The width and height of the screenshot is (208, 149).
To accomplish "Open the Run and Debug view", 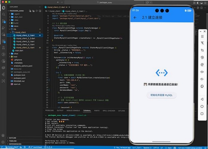I will pyautogui.click(x=3, y=28).
